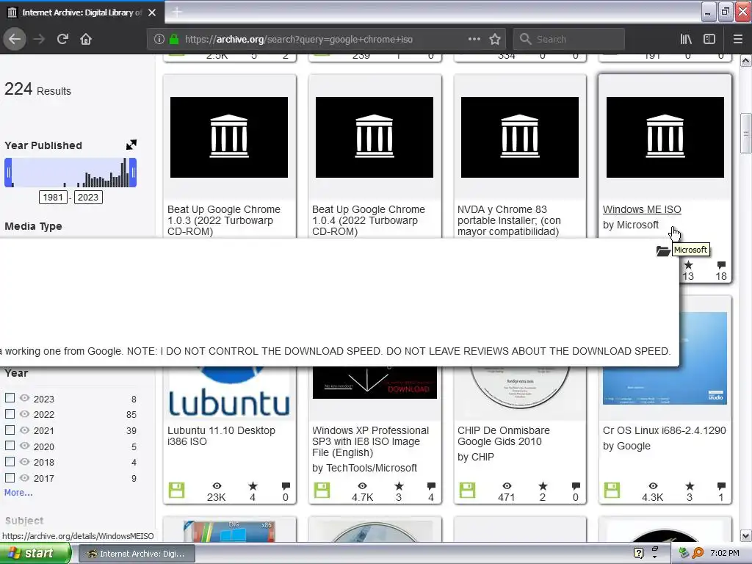Image resolution: width=752 pixels, height=564 pixels.
Task: Open the page actions three-dot menu
Action: point(474,39)
